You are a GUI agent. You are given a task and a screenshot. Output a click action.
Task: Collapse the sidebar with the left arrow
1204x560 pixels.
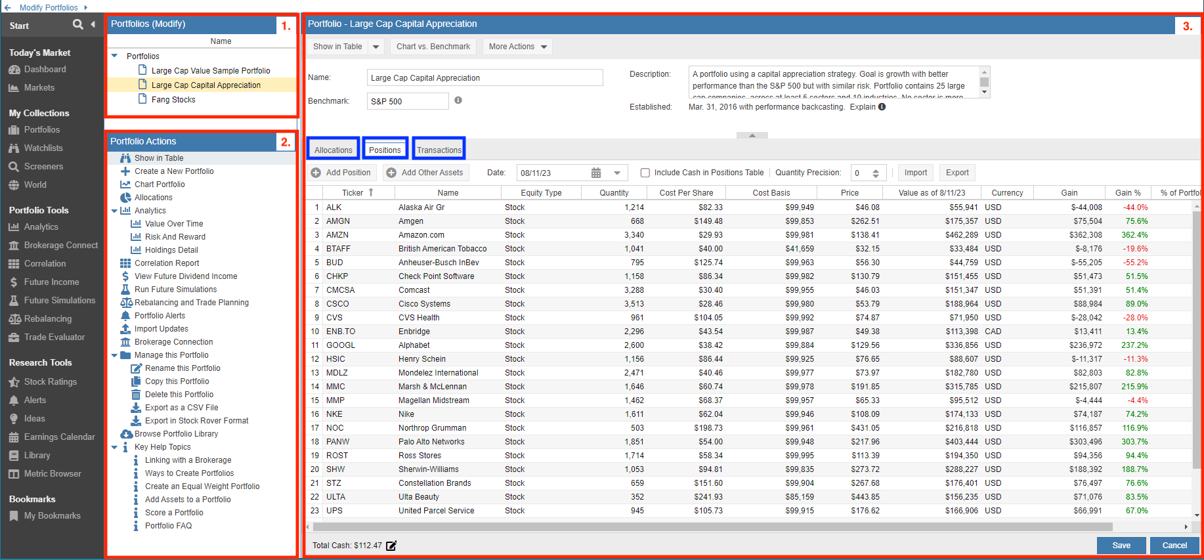point(93,25)
